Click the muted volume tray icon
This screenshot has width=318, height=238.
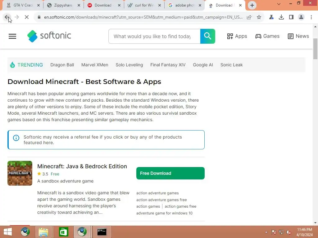pos(288,232)
